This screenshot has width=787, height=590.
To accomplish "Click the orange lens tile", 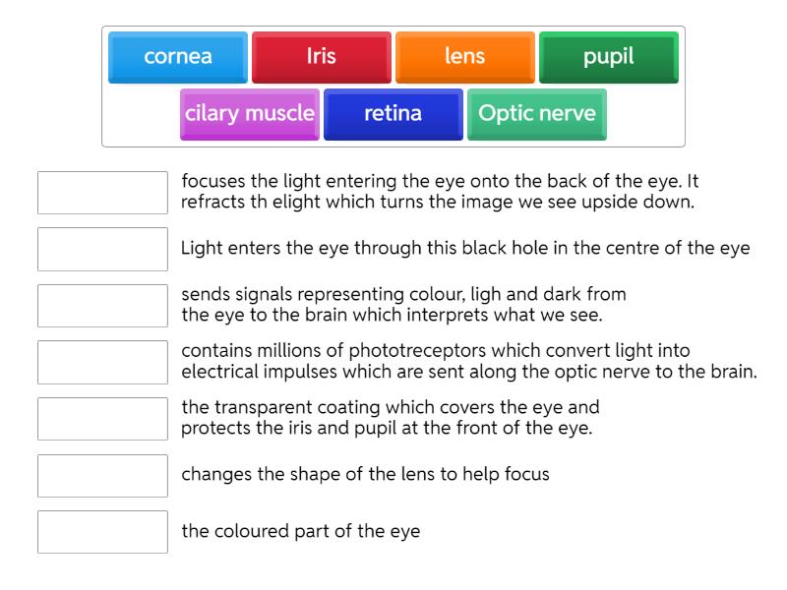I will pyautogui.click(x=465, y=57).
